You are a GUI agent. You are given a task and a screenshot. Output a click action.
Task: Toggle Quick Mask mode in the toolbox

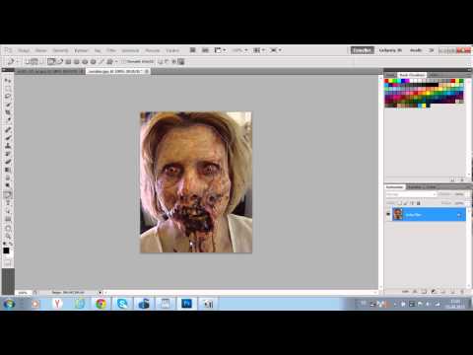[7, 263]
